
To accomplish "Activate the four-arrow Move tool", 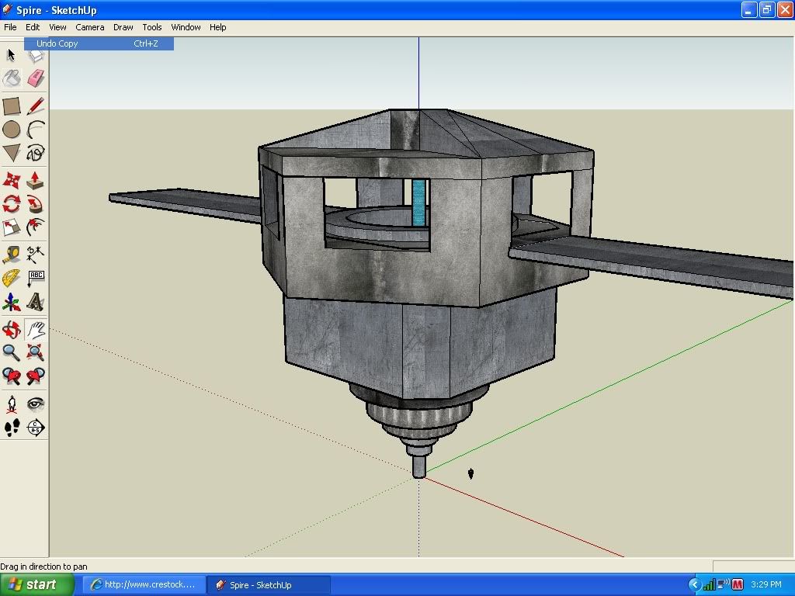I will tap(11, 180).
